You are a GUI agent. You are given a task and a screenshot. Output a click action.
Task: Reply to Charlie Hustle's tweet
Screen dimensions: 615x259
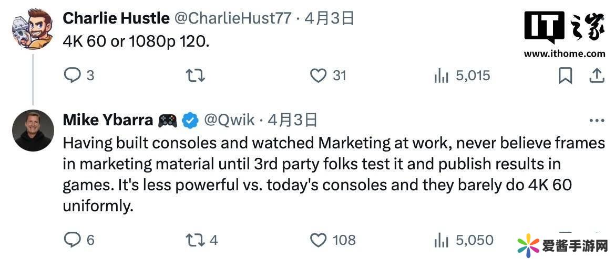tap(71, 76)
